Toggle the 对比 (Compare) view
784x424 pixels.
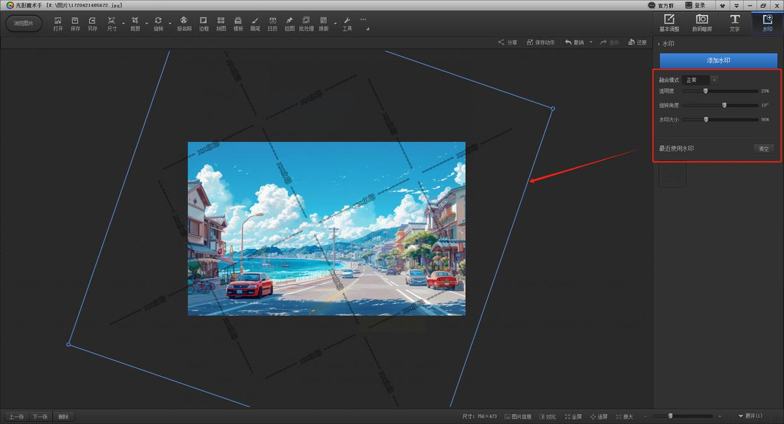click(547, 416)
